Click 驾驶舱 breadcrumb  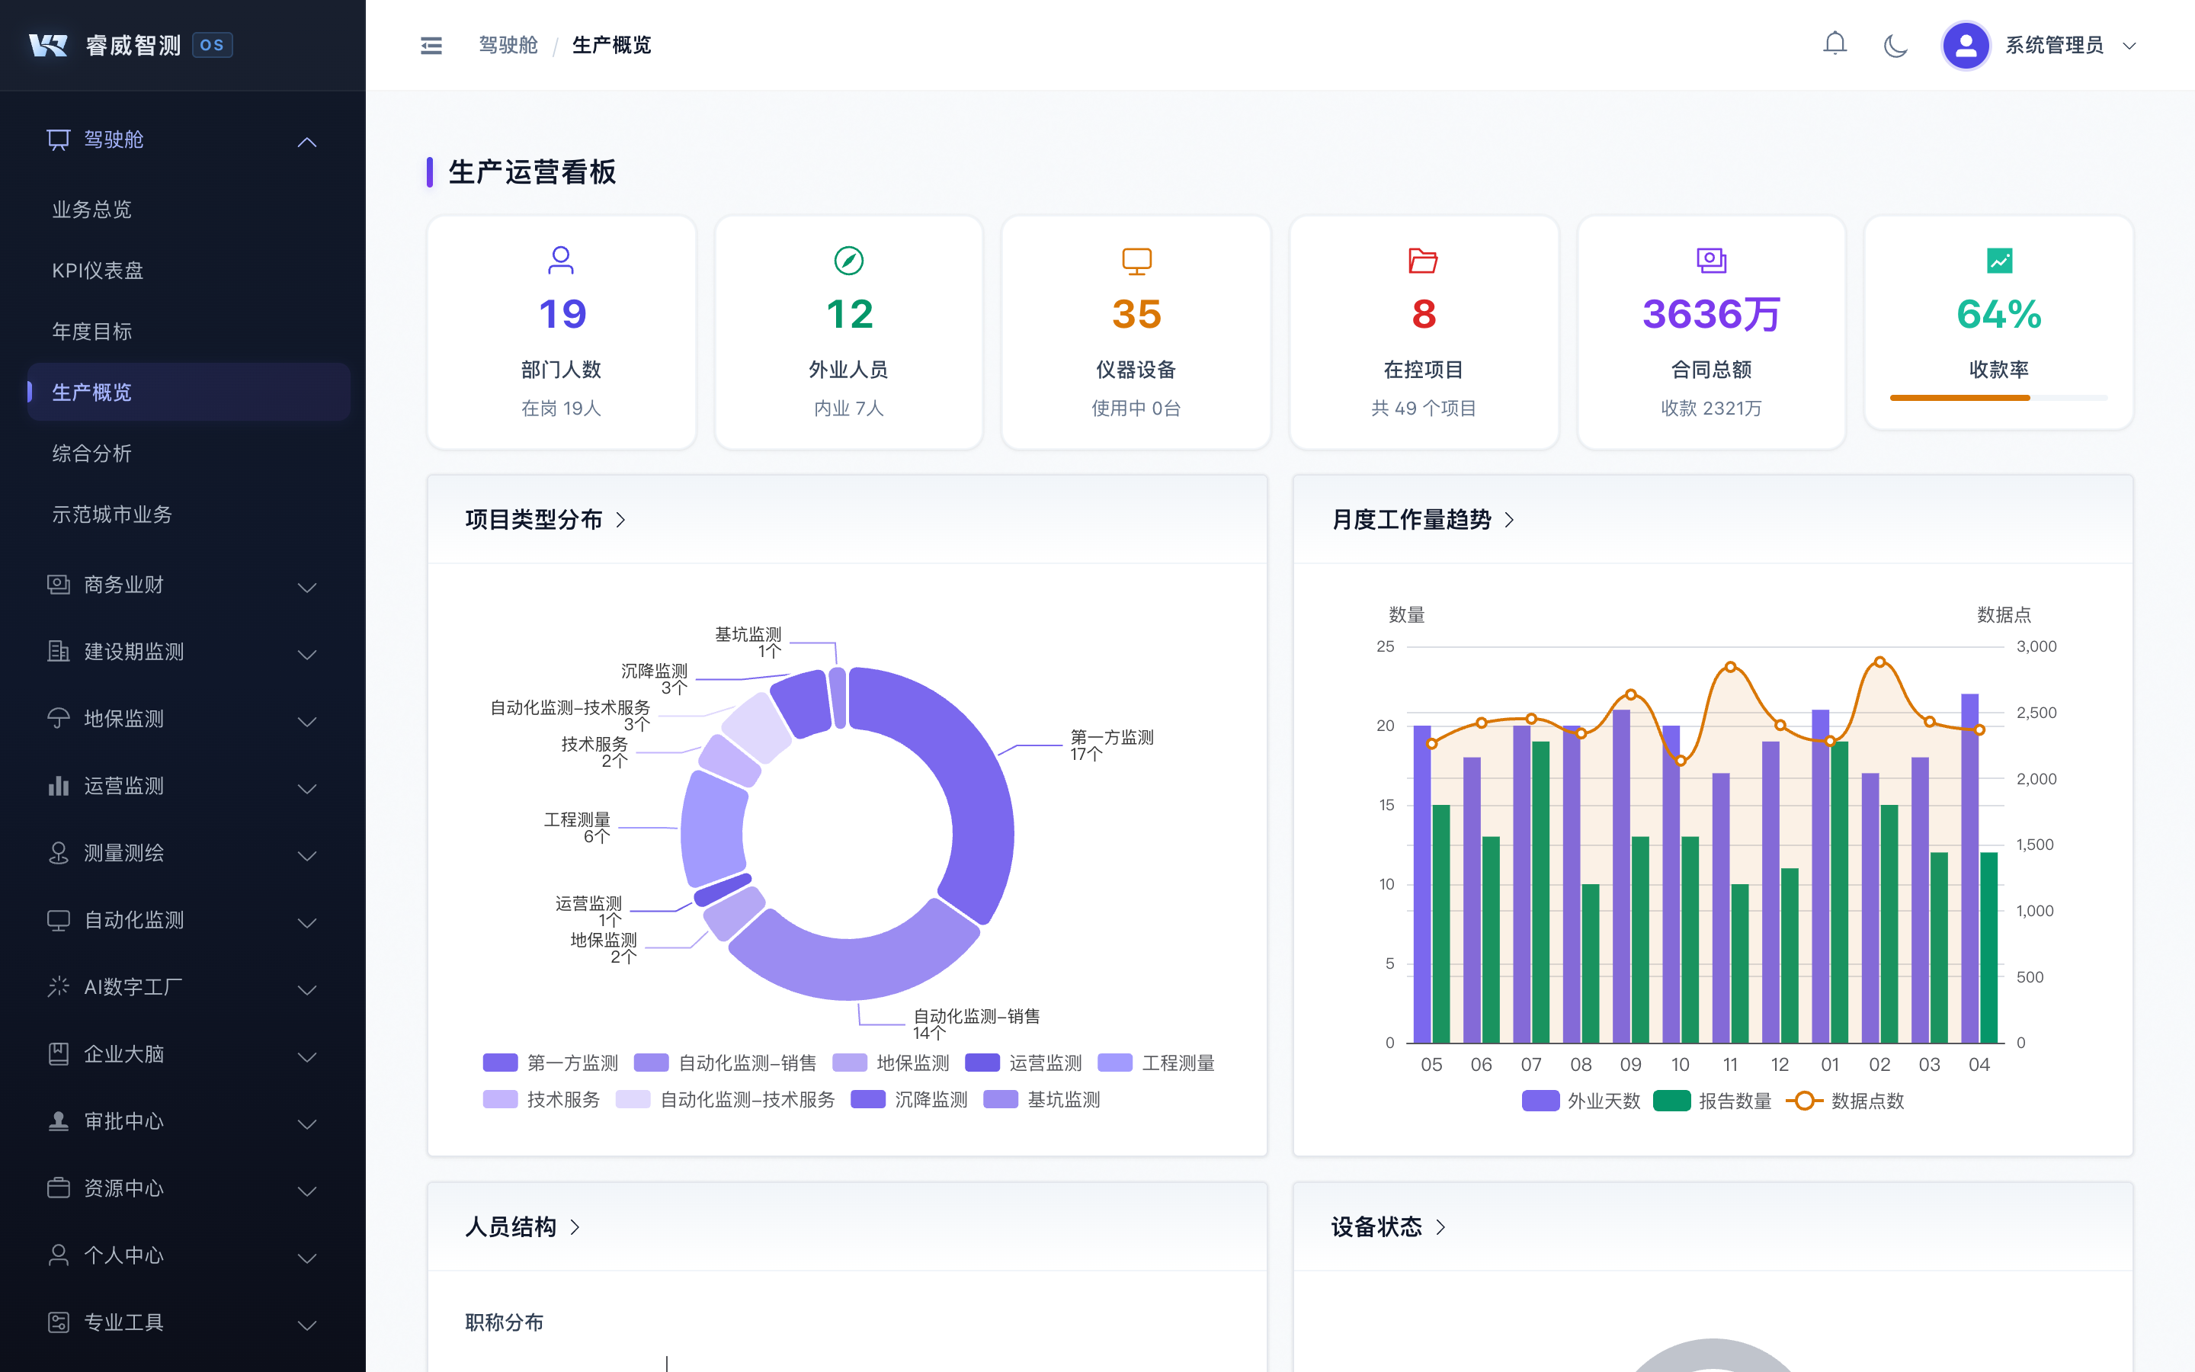coord(508,46)
